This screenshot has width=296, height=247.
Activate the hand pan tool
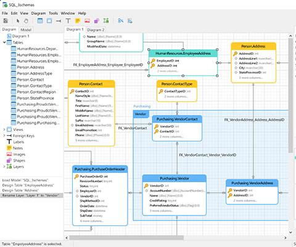click(x=26, y=20)
